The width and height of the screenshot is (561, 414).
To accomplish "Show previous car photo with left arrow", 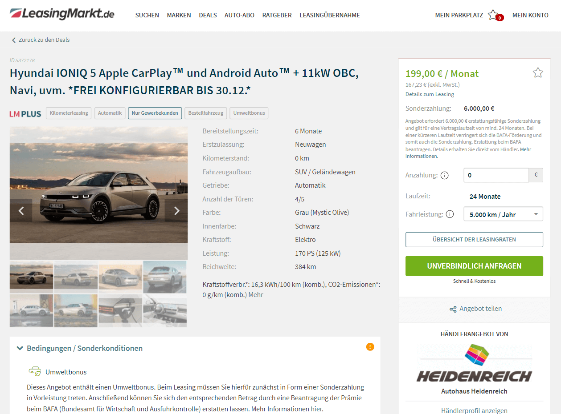I will [21, 211].
